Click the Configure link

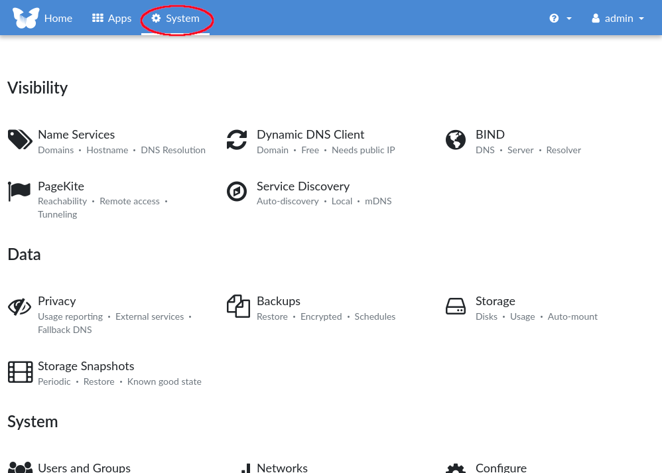[x=501, y=468]
